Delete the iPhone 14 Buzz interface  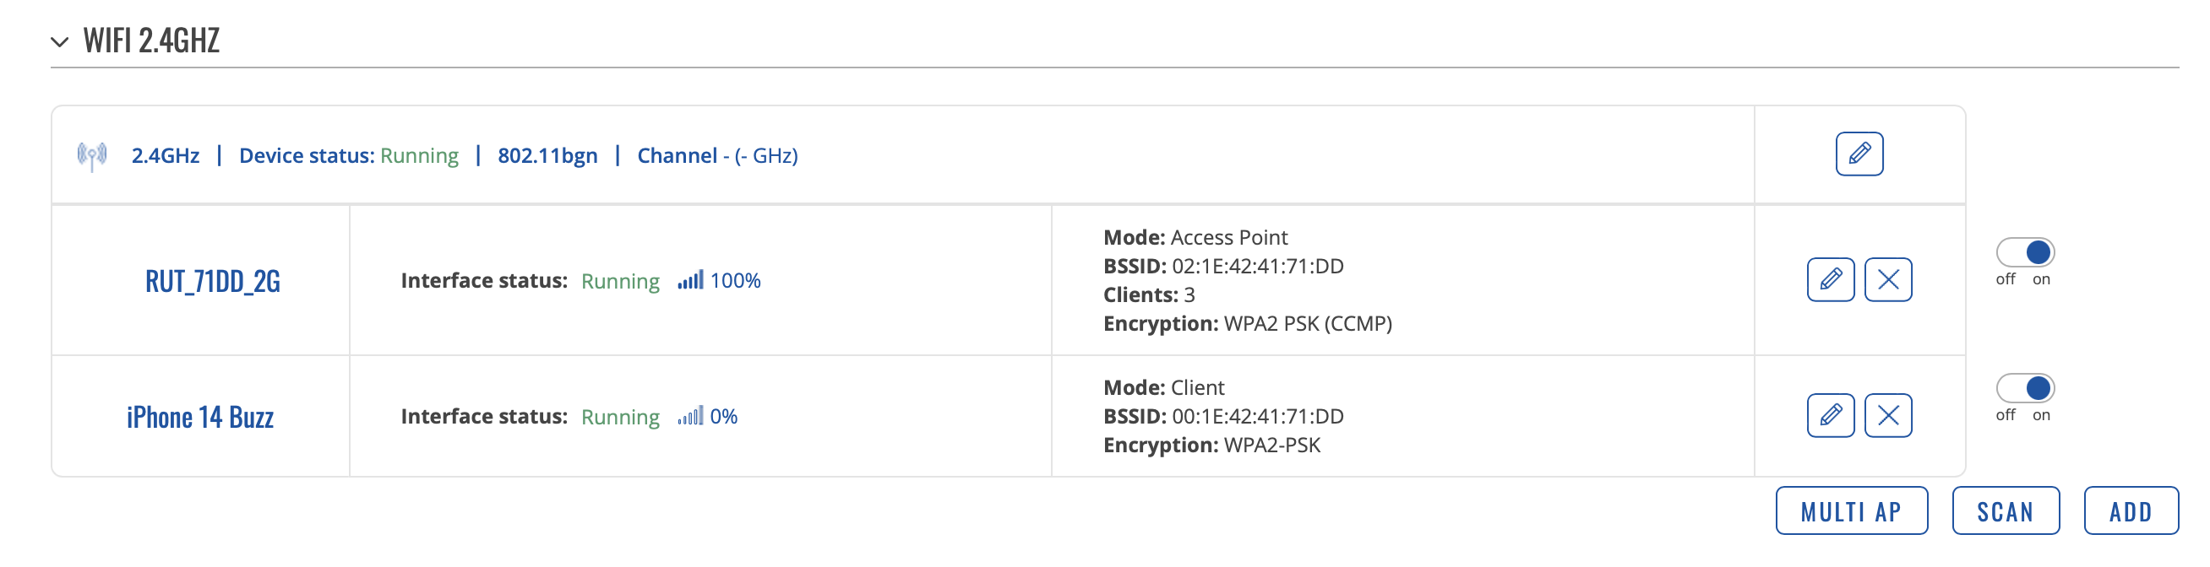click(1888, 415)
